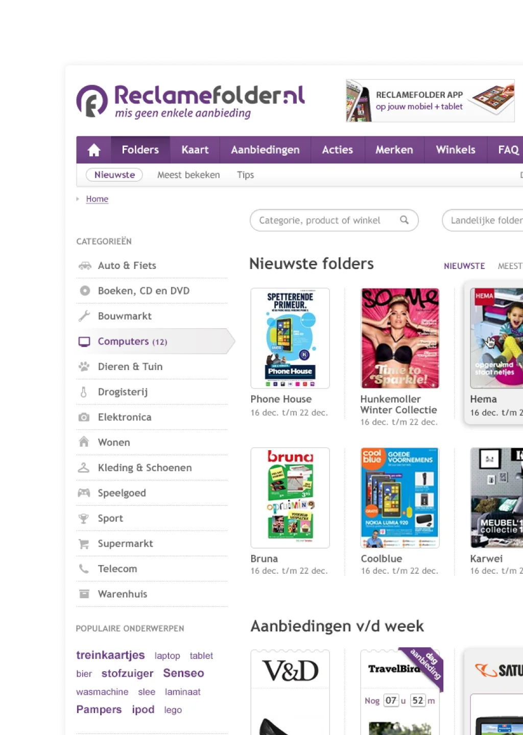Click the Phone House title link
This screenshot has width=523, height=735.
[281, 399]
